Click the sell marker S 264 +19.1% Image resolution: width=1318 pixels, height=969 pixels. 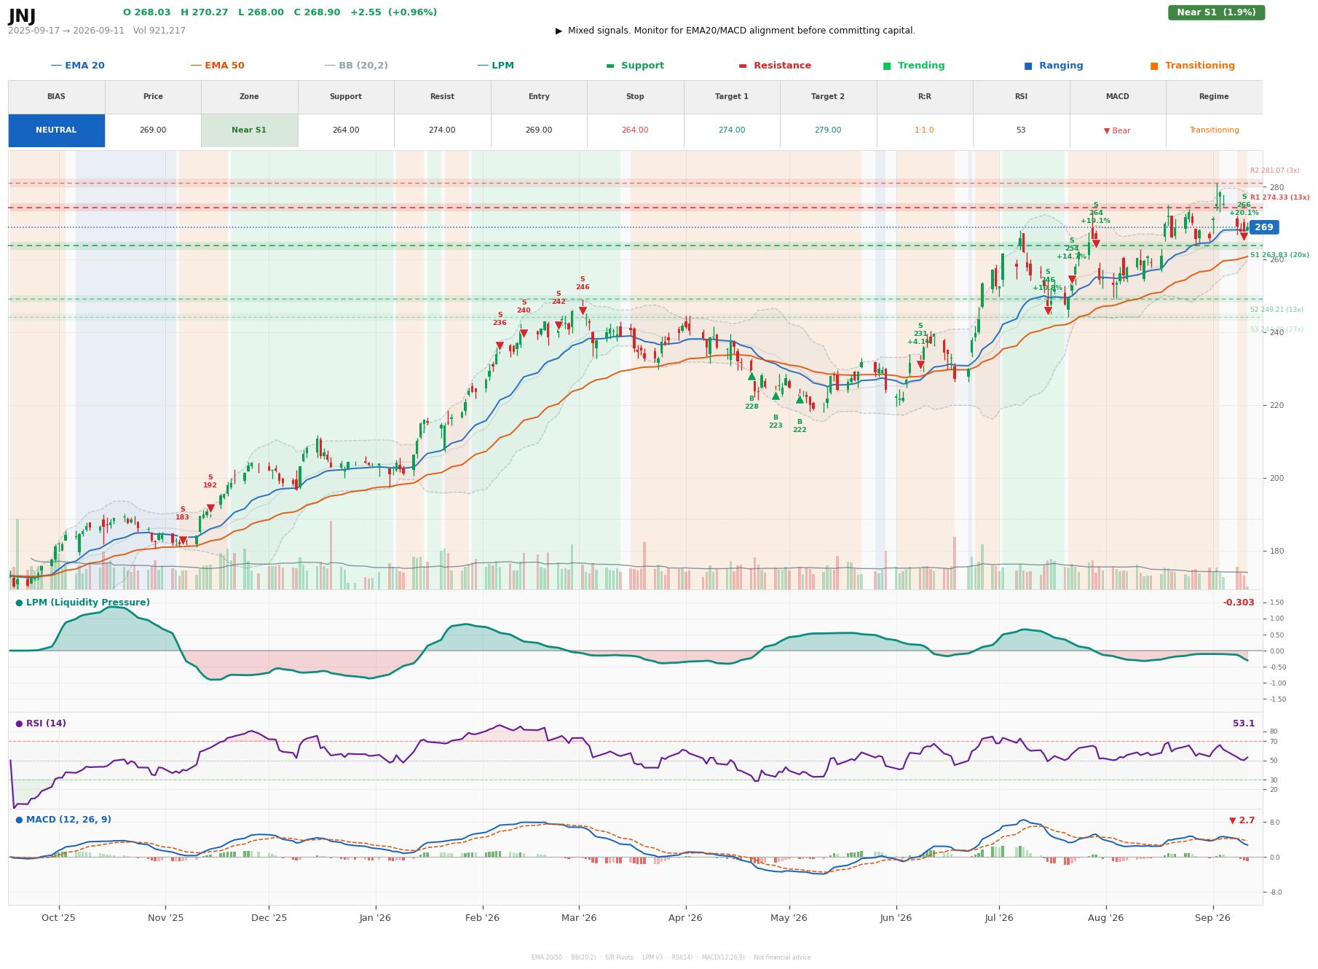point(1096,243)
